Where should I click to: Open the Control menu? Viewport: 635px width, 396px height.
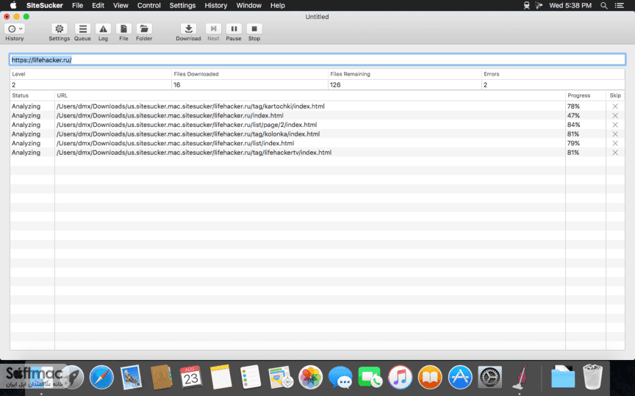(148, 6)
